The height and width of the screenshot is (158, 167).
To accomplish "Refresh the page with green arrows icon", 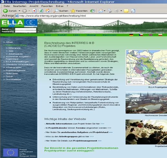I will [41, 11].
